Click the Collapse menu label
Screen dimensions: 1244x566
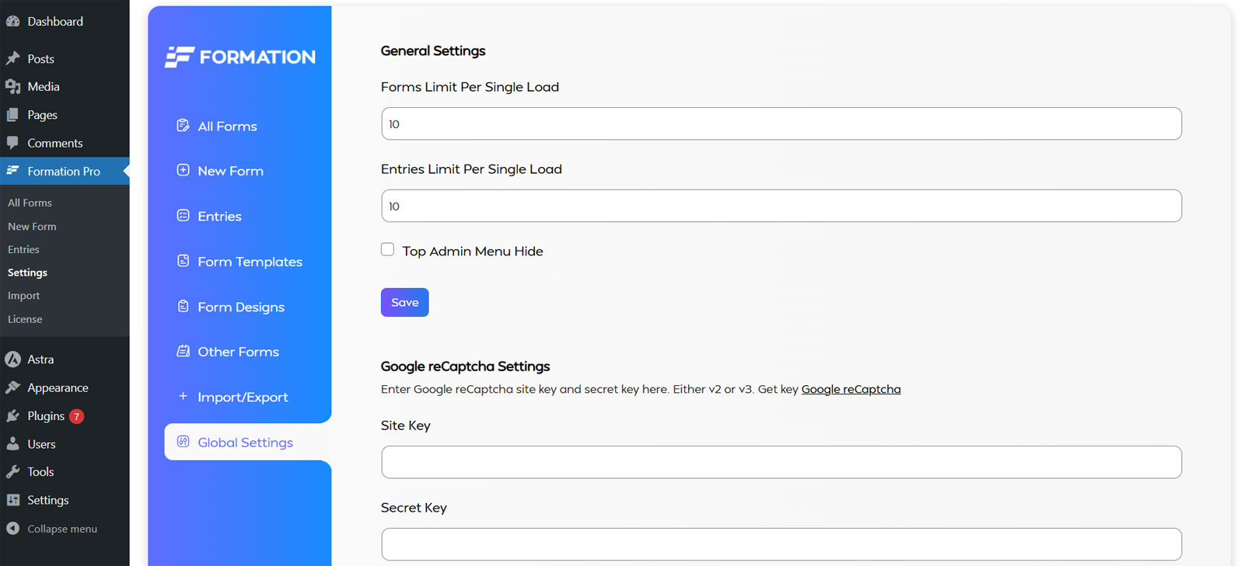click(x=62, y=529)
